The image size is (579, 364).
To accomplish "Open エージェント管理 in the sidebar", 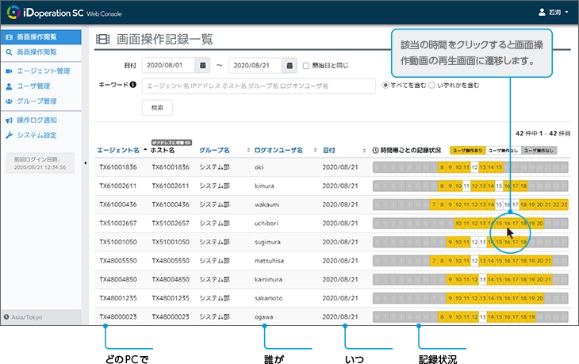I will pyautogui.click(x=43, y=71).
